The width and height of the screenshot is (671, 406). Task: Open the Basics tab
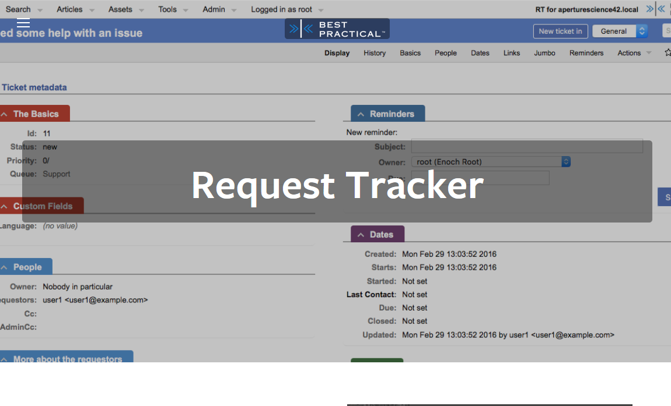coord(410,53)
